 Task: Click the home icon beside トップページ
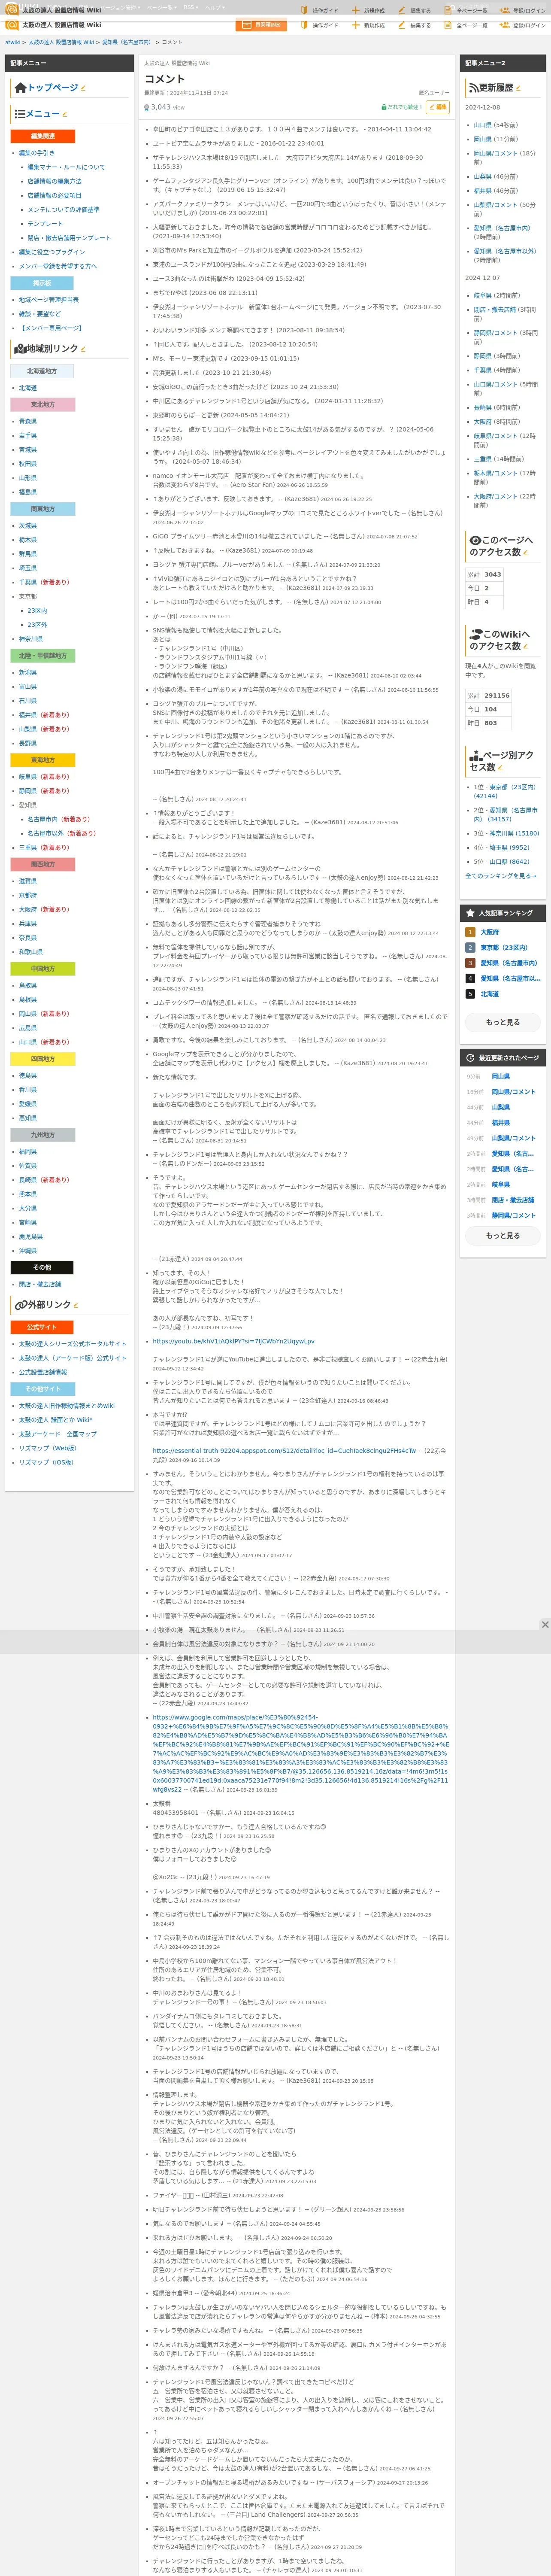coord(20,88)
